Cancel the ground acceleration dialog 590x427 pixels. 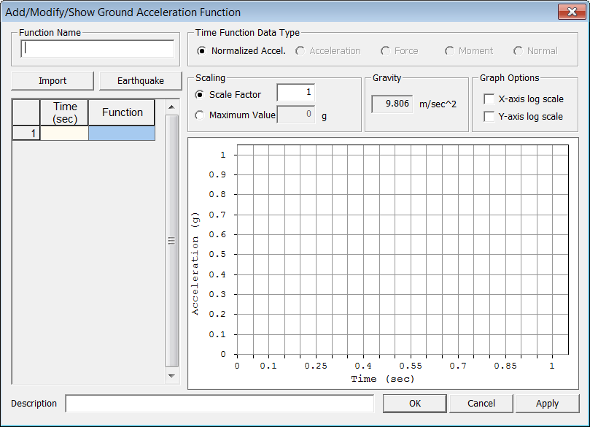(x=481, y=403)
